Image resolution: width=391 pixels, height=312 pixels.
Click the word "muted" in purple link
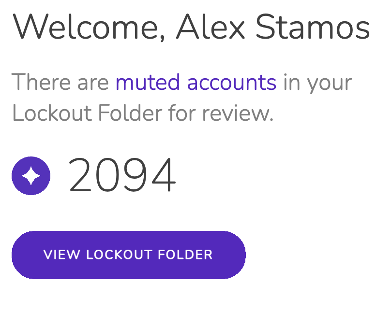[x=148, y=83]
